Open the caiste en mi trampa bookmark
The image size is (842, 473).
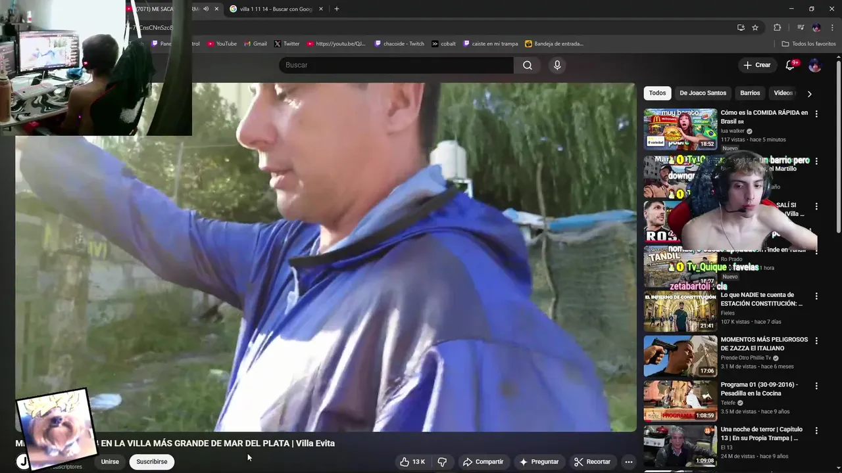point(491,43)
